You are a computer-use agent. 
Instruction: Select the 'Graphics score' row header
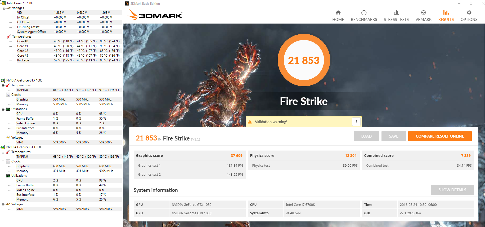[190, 156]
